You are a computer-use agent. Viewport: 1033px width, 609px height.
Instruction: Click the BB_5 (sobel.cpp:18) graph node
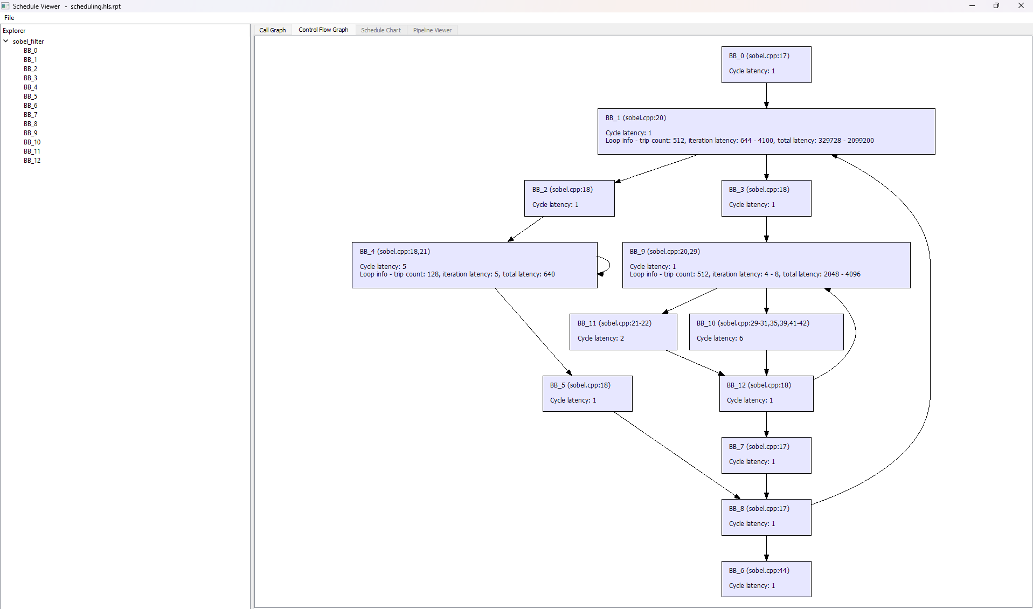pos(587,393)
